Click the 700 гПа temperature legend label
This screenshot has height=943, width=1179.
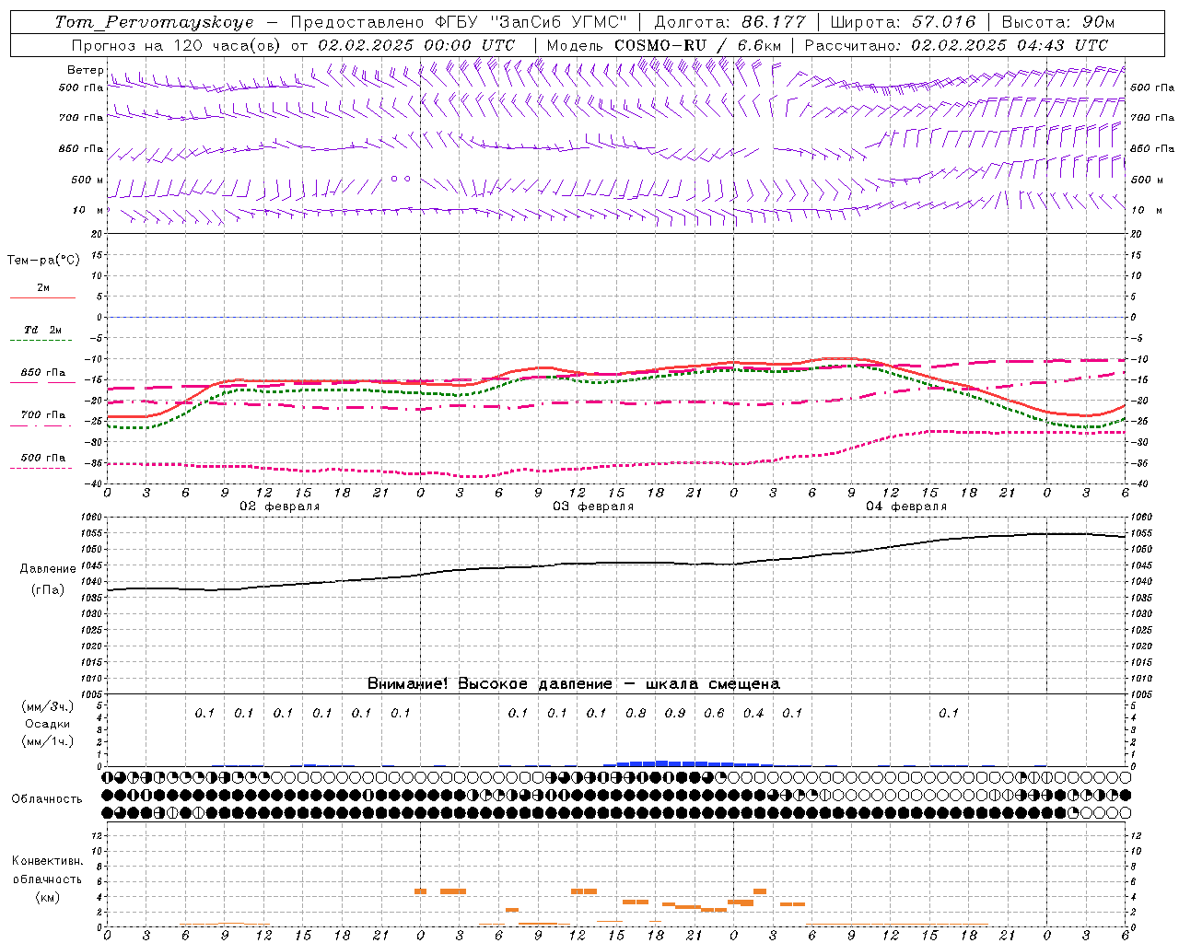43,415
